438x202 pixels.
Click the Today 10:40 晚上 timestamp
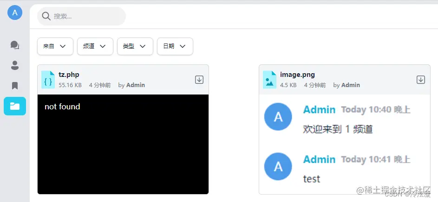376,110
